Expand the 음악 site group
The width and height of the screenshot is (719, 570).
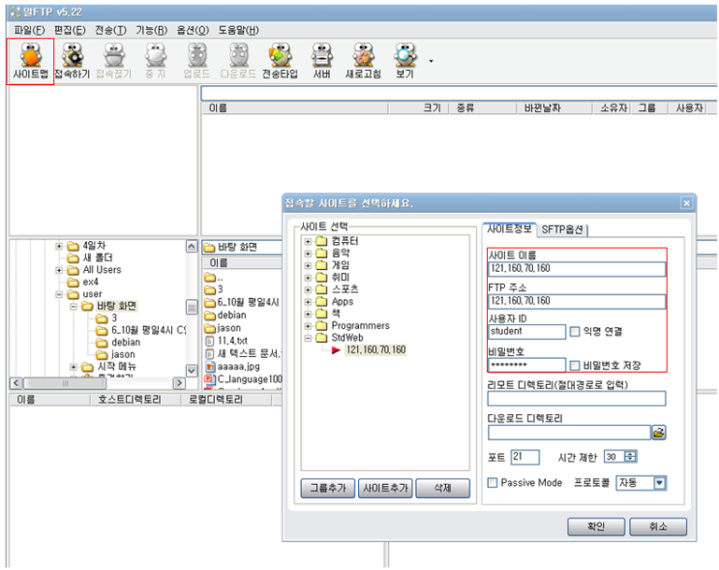click(308, 254)
